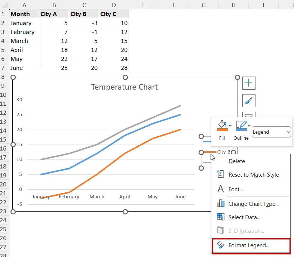Expand the Outline color dropdown arrow
The image size is (294, 257).
click(x=249, y=126)
